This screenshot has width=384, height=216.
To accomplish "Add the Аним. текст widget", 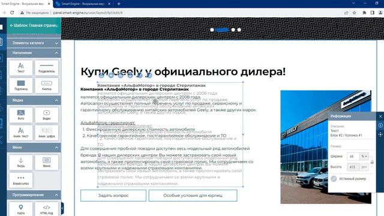I will [x=21, y=133].
